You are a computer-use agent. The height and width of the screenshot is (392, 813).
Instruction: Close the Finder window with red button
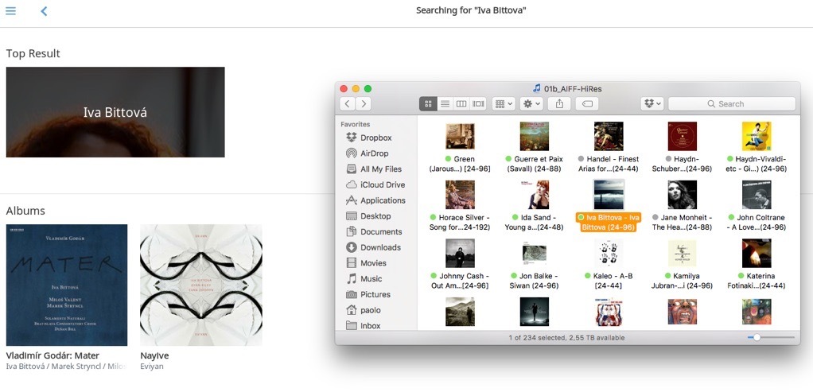[343, 89]
